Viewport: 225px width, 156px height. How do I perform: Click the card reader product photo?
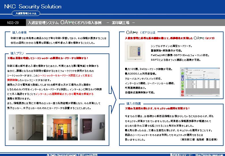tap(135, 52)
